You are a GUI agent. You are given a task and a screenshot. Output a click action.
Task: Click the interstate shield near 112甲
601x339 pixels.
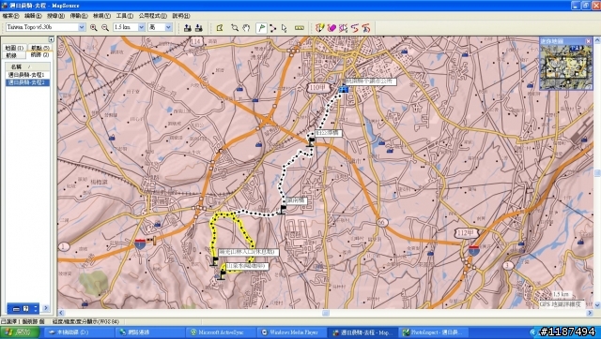pyautogui.click(x=474, y=250)
